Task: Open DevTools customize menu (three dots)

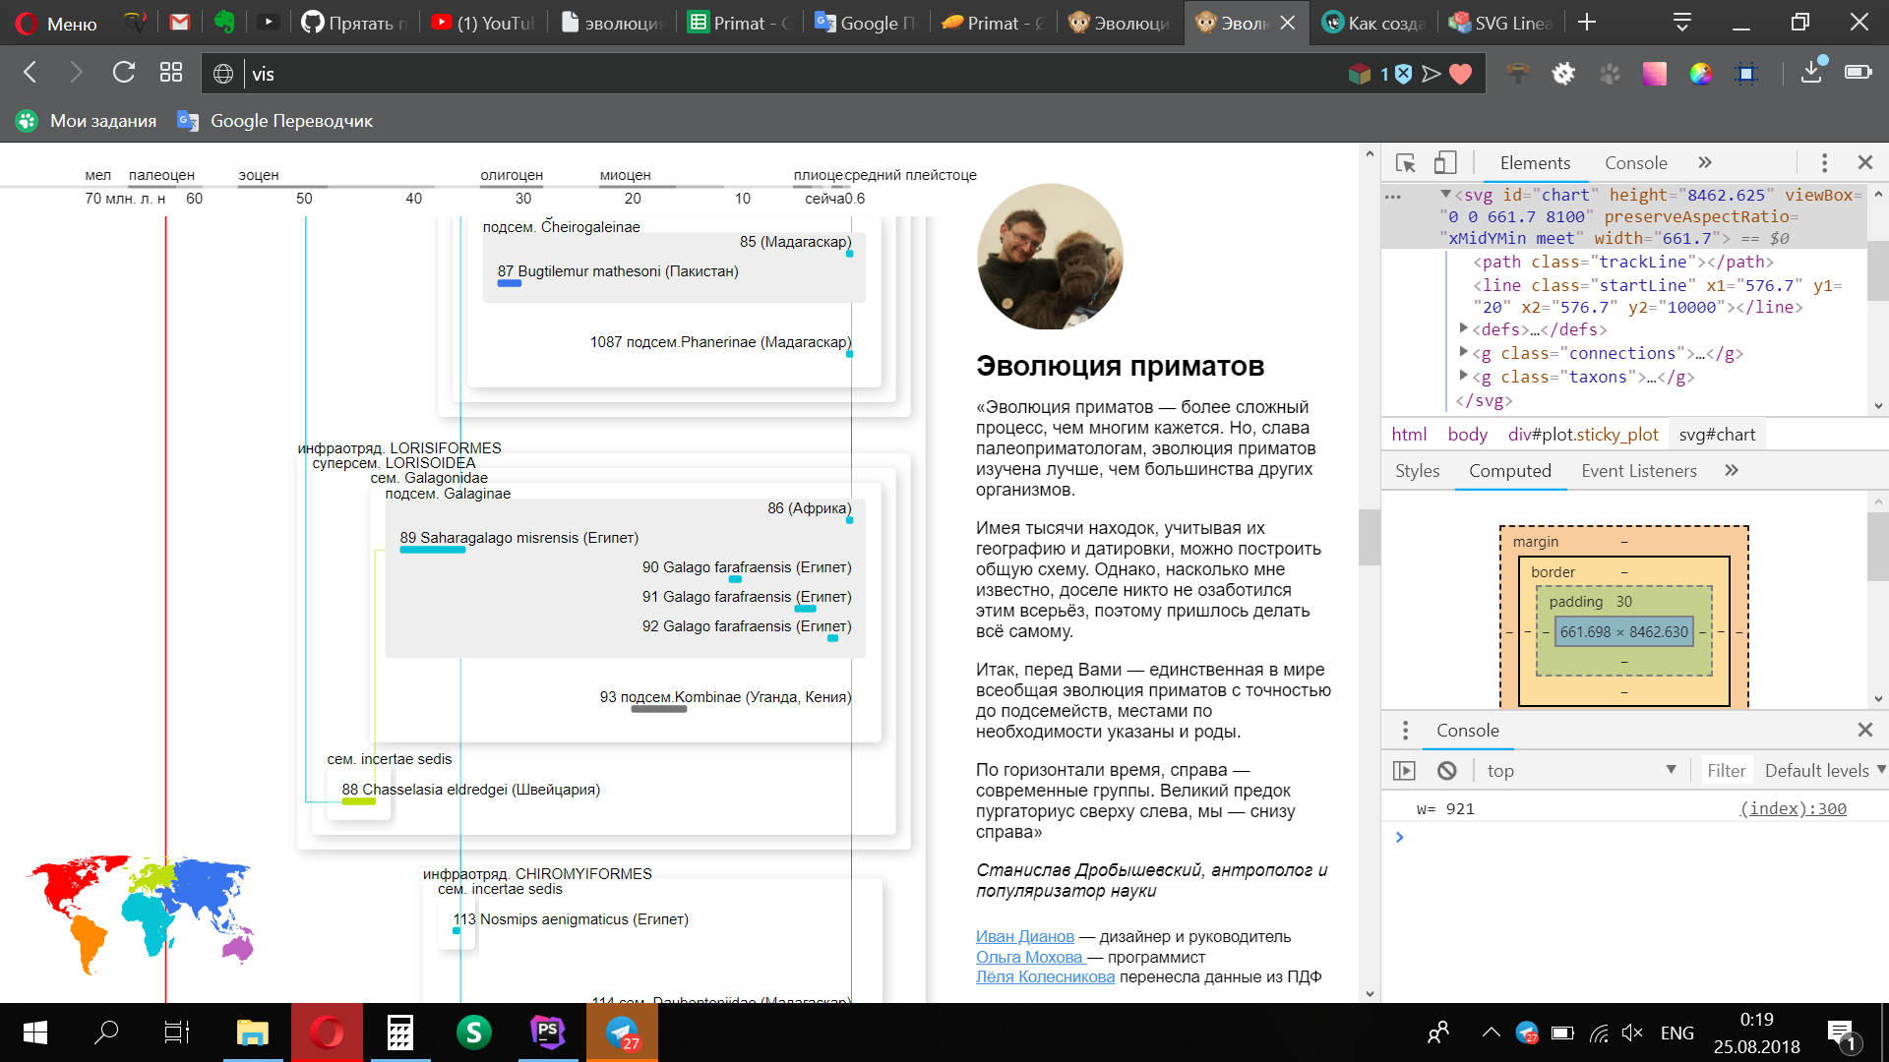Action: click(1823, 163)
